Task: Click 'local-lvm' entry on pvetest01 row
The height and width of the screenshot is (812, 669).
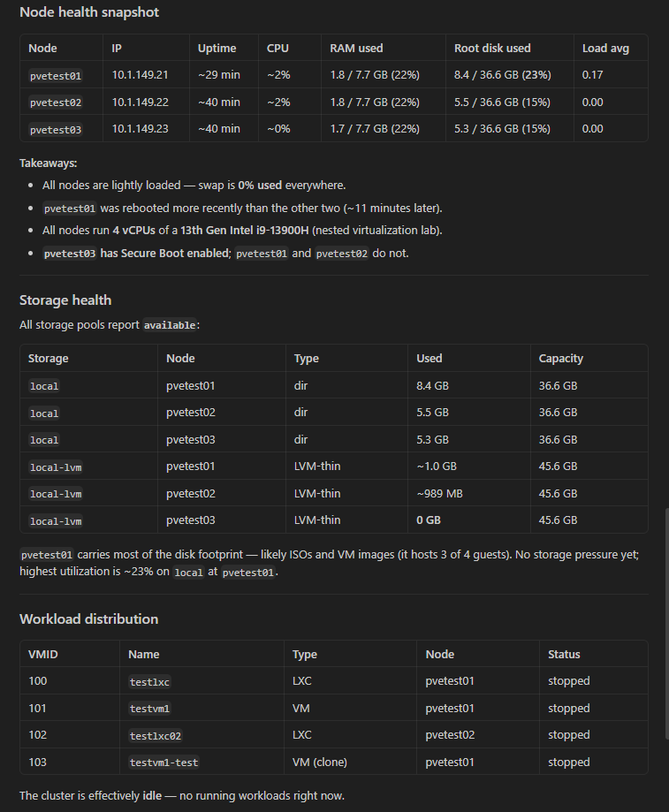Action: pyautogui.click(x=56, y=467)
